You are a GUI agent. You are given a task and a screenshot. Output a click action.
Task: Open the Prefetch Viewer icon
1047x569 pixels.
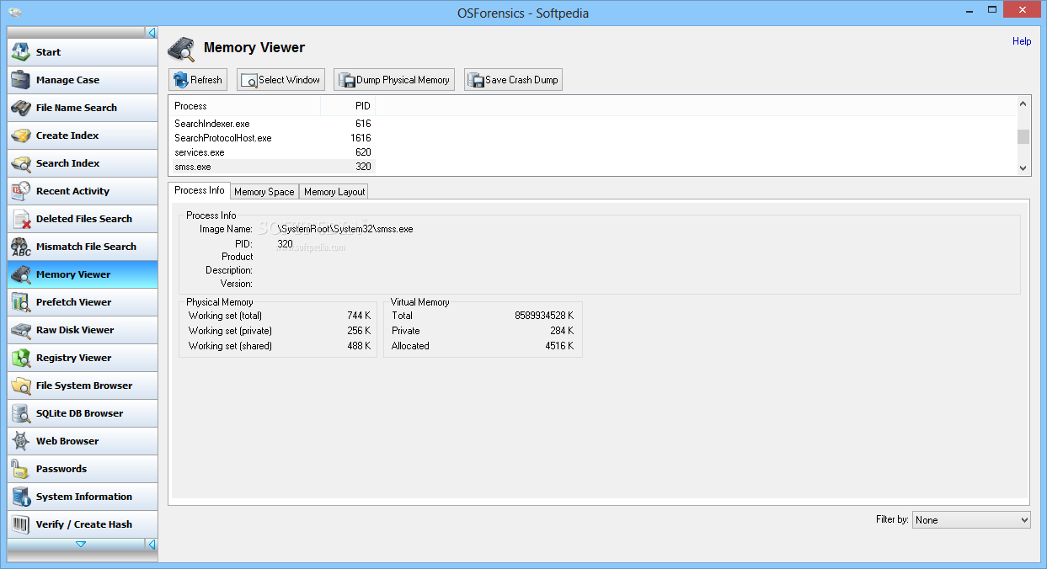tap(21, 302)
